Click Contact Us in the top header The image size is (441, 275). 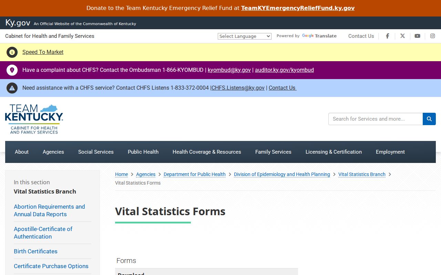pyautogui.click(x=361, y=36)
